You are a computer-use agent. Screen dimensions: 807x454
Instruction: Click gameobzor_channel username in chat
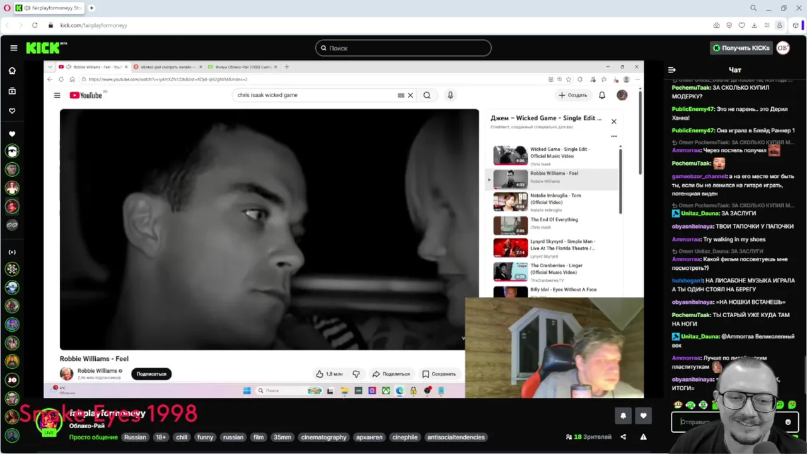[699, 177]
